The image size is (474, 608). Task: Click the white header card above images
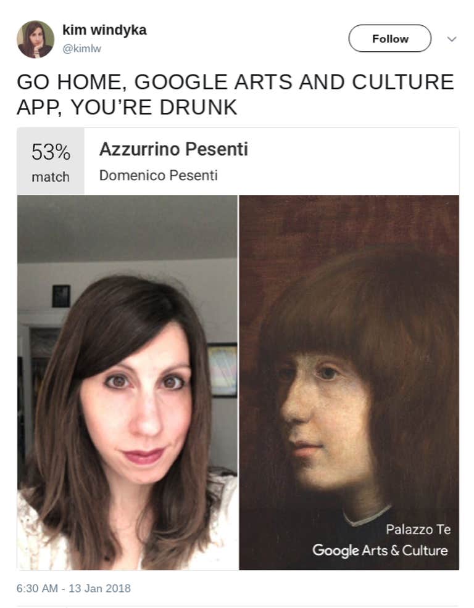(x=238, y=162)
